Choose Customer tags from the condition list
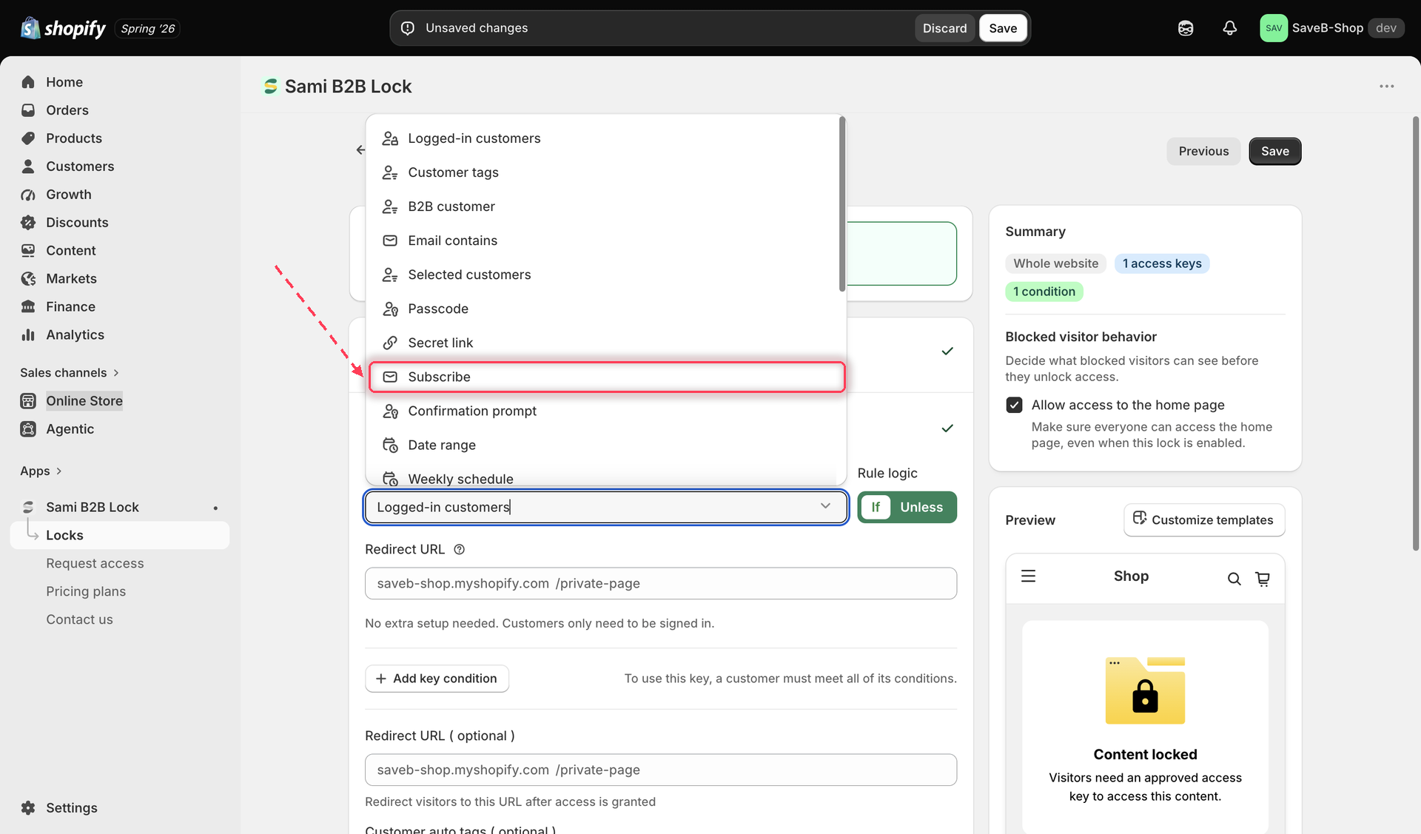This screenshot has width=1421, height=834. pos(606,172)
